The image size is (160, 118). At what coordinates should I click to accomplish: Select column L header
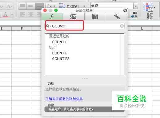(x=142, y=29)
